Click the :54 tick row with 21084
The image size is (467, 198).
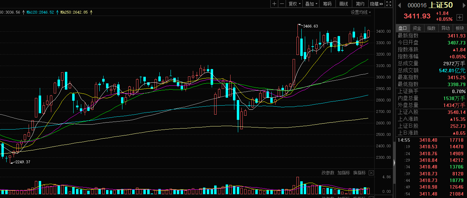coord(431,194)
